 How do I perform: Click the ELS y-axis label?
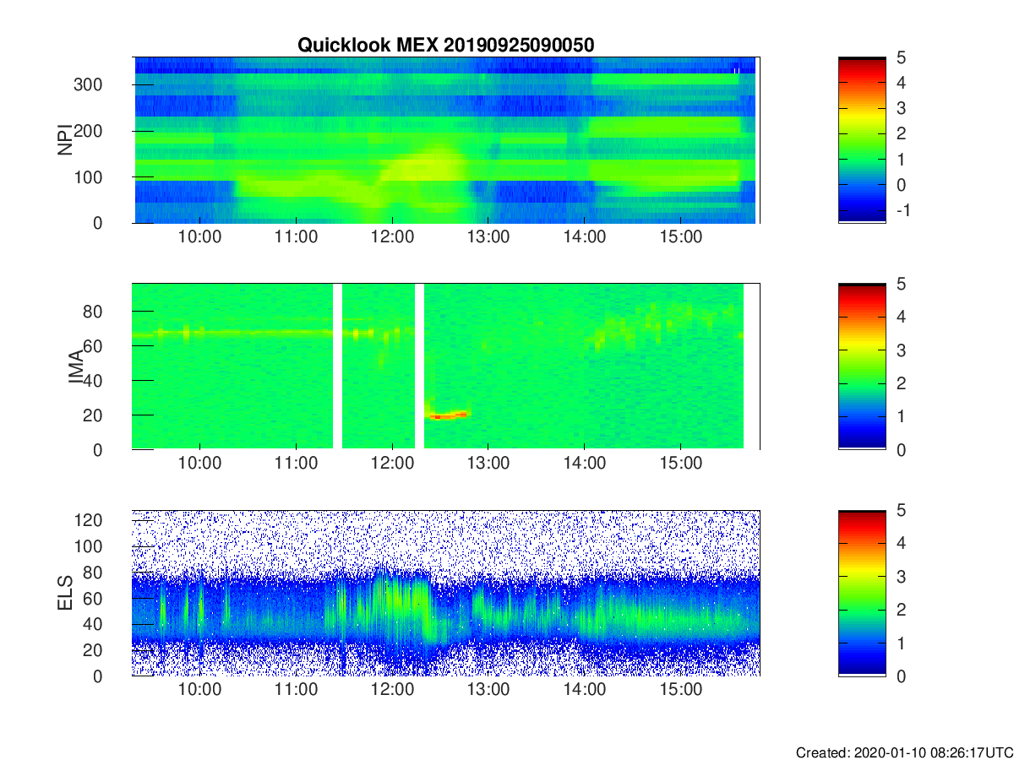tap(64, 594)
